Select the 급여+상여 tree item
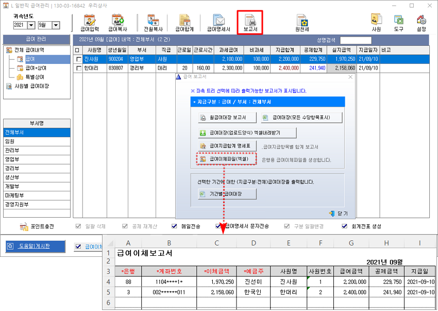 (x=36, y=68)
